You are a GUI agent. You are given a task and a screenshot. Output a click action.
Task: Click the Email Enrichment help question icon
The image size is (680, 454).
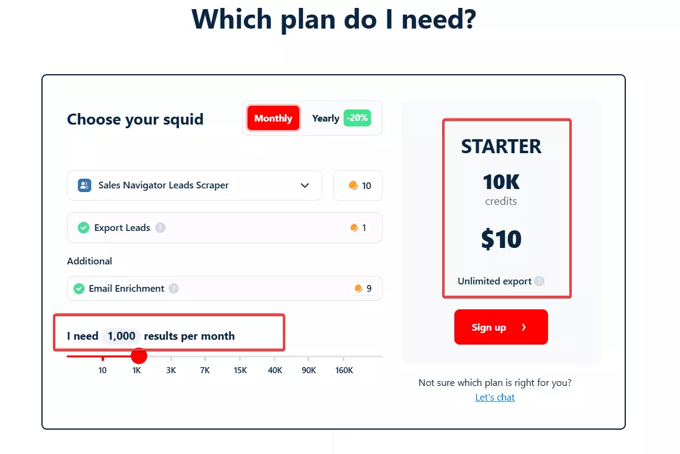pos(173,289)
